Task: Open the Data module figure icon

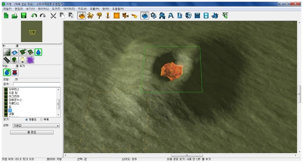Action: coord(162,16)
